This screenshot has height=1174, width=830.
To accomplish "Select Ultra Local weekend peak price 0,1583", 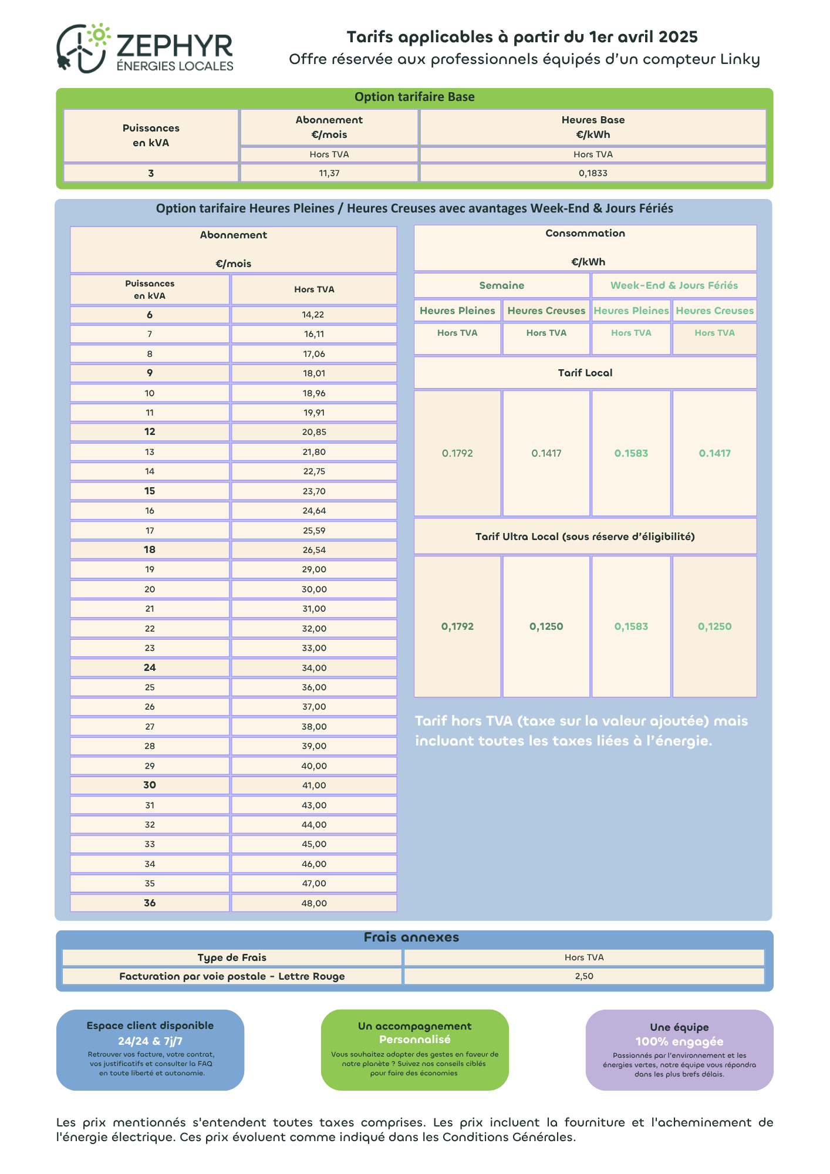I will click(x=631, y=626).
